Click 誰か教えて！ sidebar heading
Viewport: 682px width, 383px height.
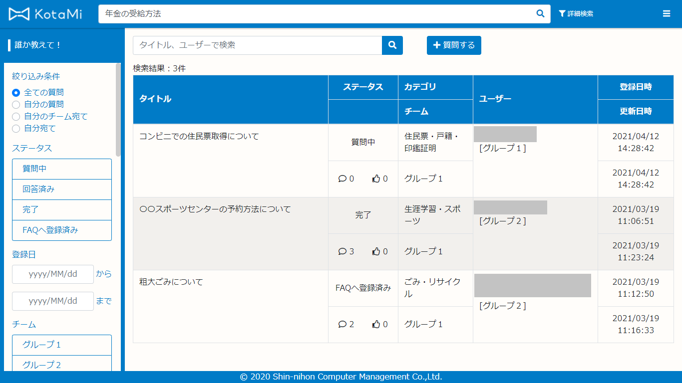pos(38,45)
